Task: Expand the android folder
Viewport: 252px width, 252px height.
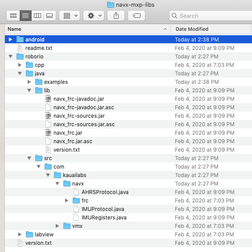Action: click(10, 39)
